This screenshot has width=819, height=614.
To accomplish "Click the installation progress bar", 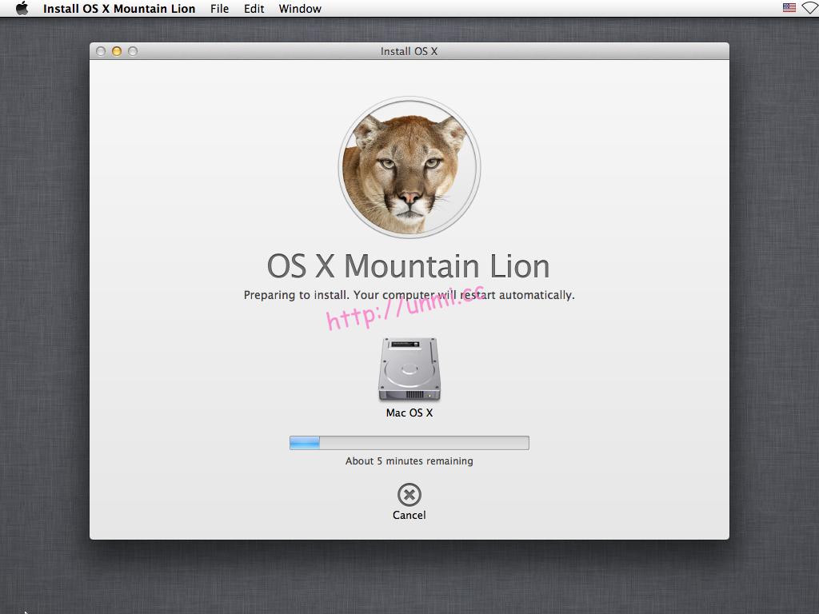I will (x=409, y=442).
